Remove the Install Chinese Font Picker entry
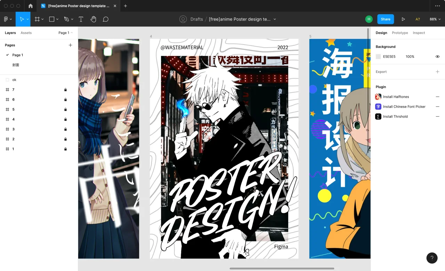Viewport: 445px width, 271px height. [437, 107]
